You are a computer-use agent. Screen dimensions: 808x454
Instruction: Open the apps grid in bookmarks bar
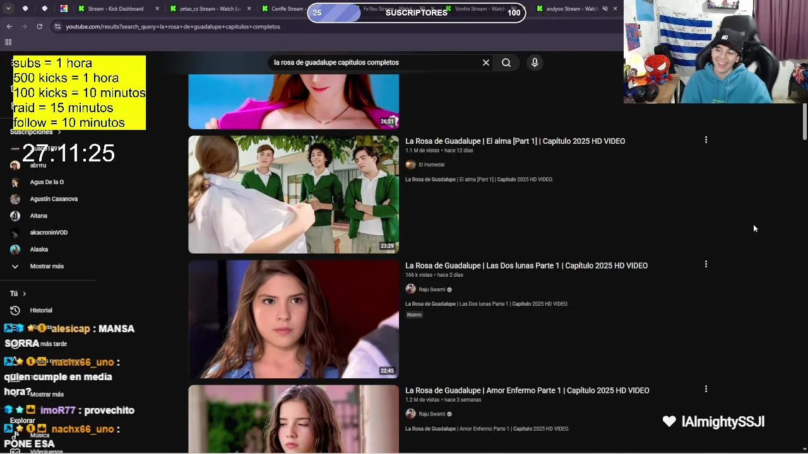(x=8, y=42)
